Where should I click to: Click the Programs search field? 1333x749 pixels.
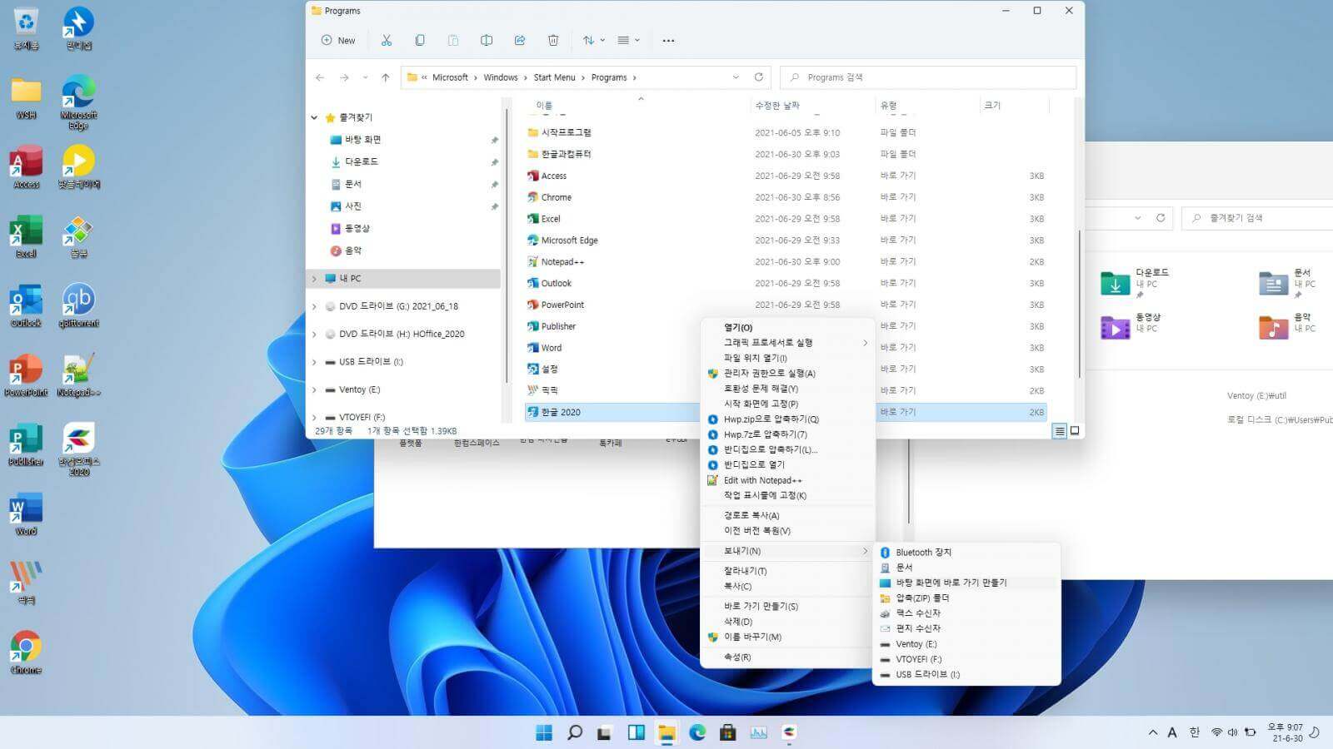(928, 77)
